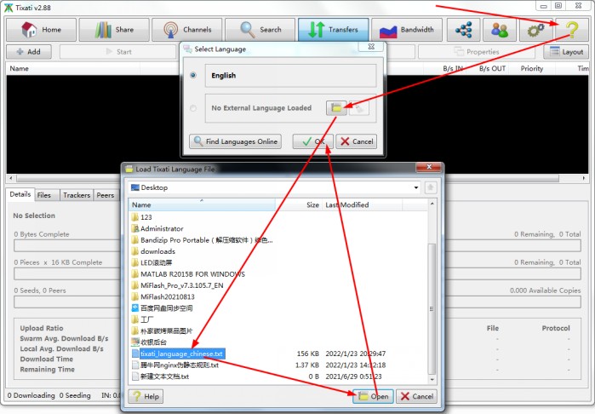Open the Layout options
Image resolution: width=595 pixels, height=414 pixels.
566,52
